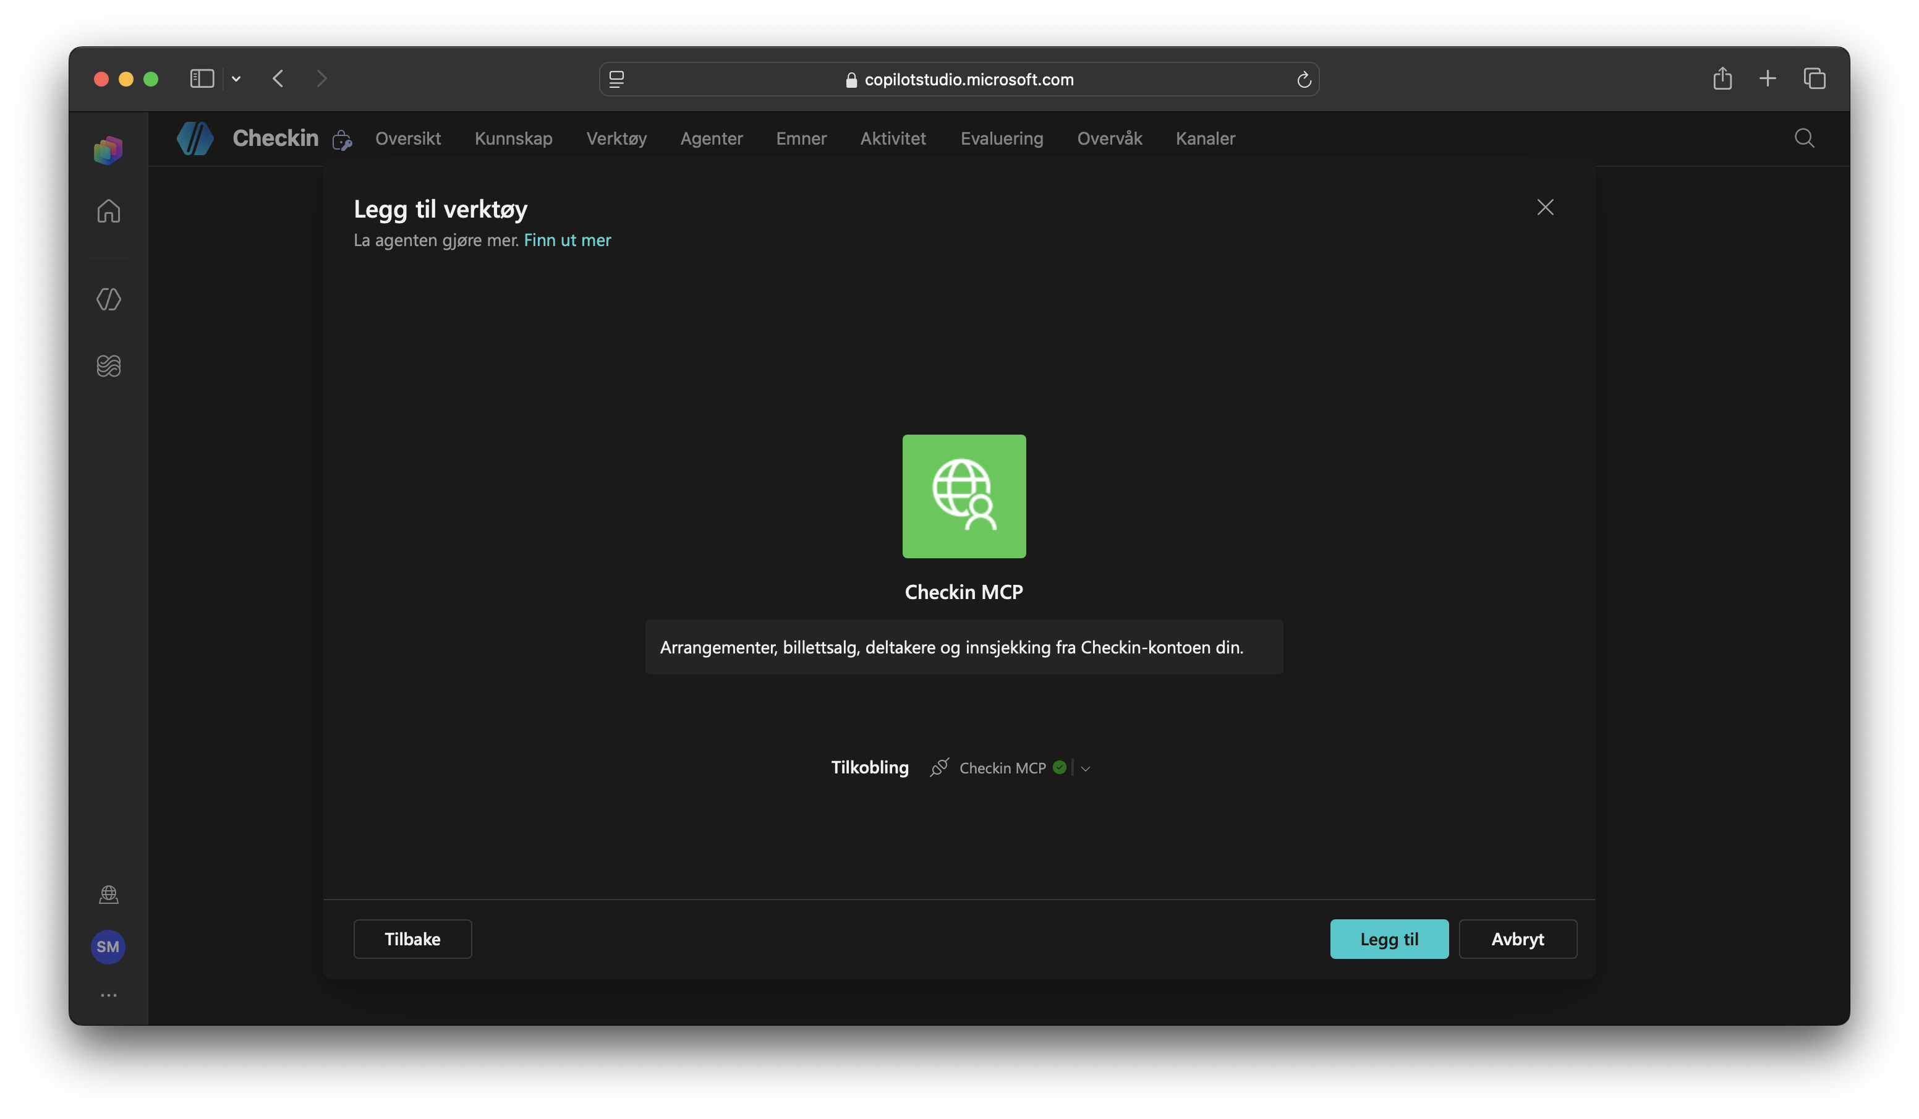Screen dimensions: 1919x1119
Task: Click the agent edit icon beside Checkin
Action: coord(342,139)
